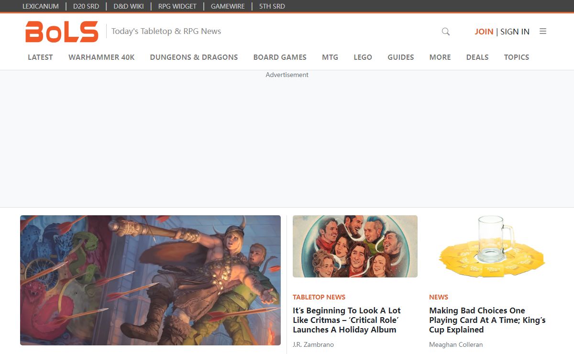The image size is (574, 354).
Task: Open the search magnifier icon
Action: (x=446, y=32)
